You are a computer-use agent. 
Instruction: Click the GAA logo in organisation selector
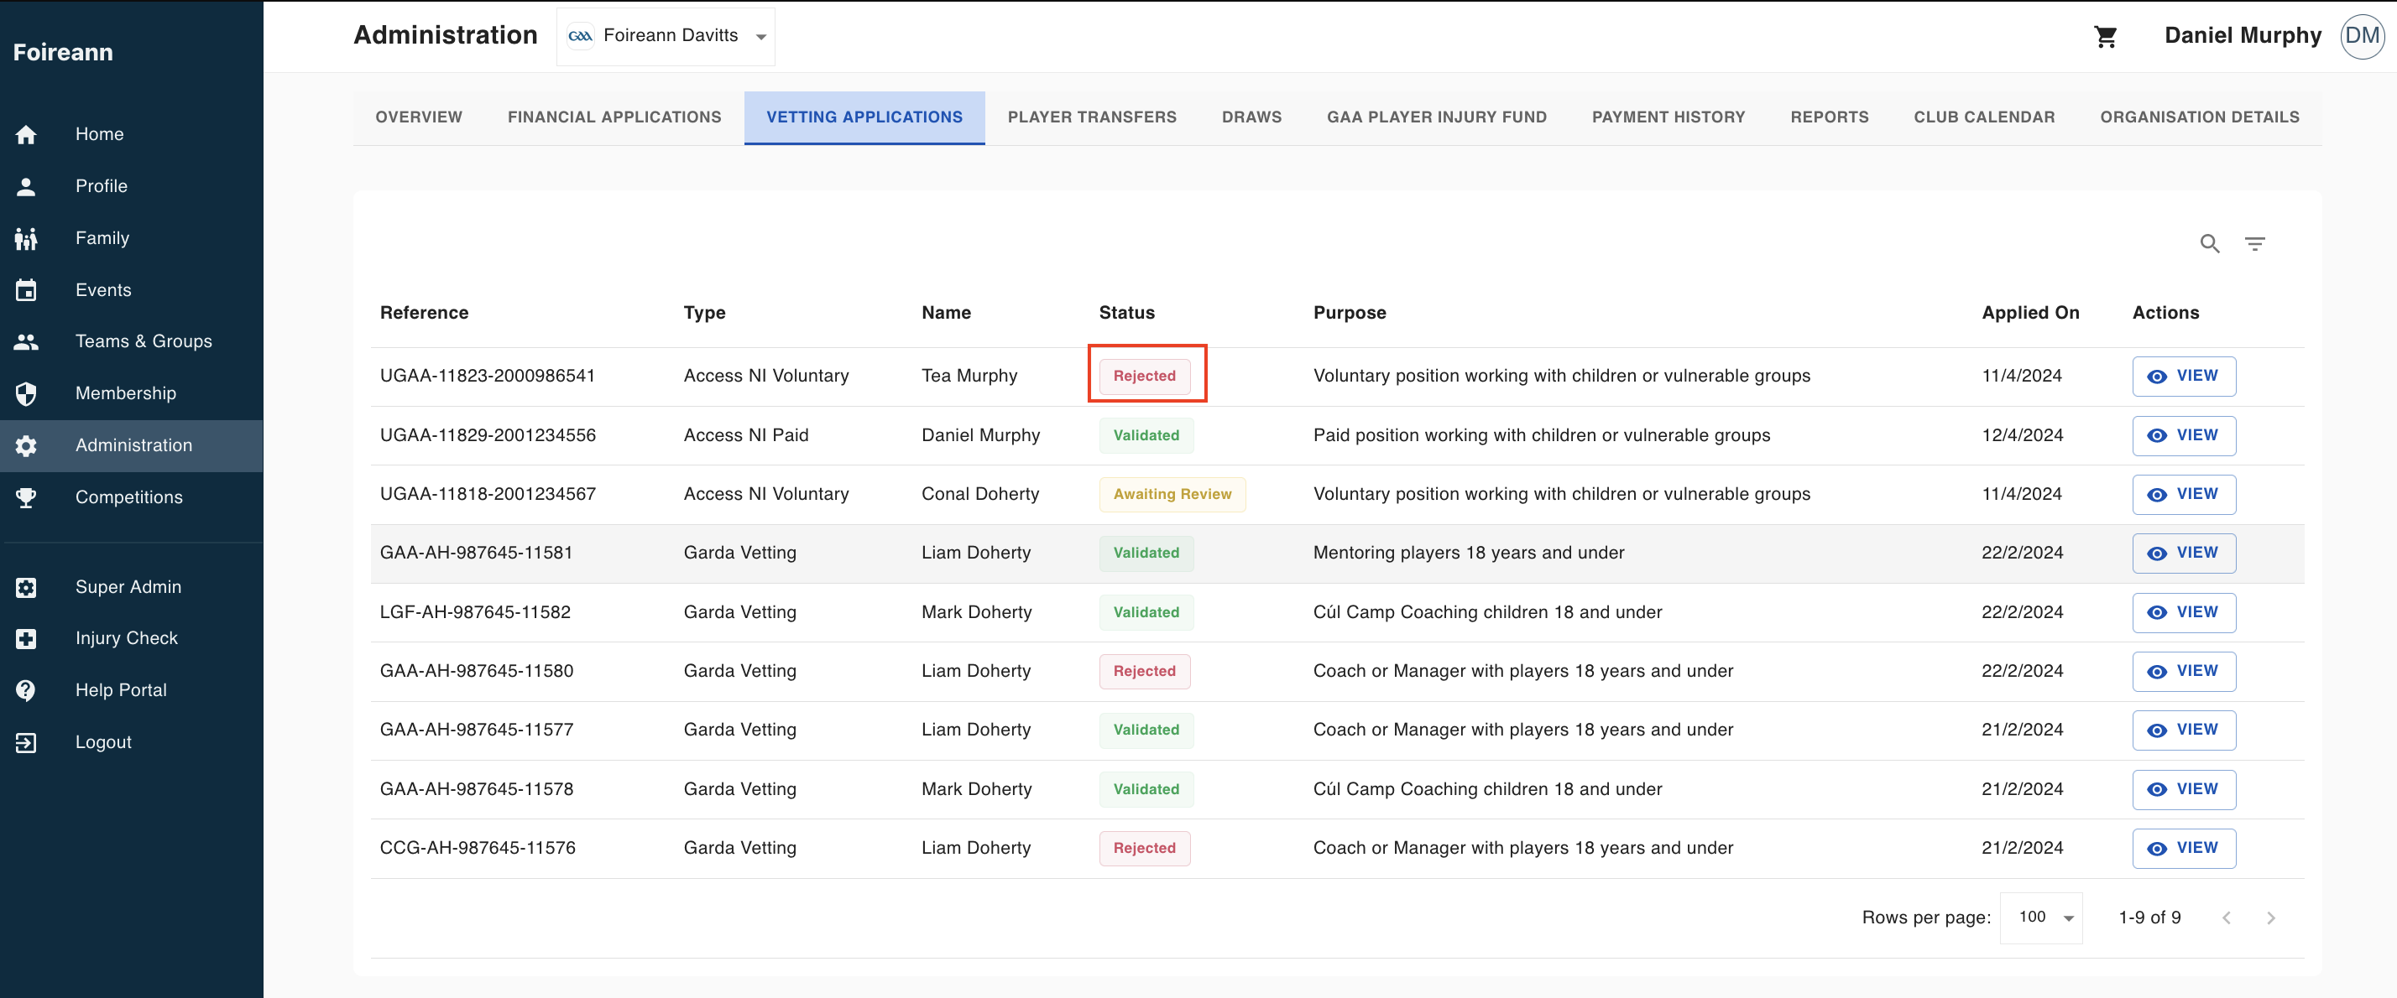click(x=581, y=36)
